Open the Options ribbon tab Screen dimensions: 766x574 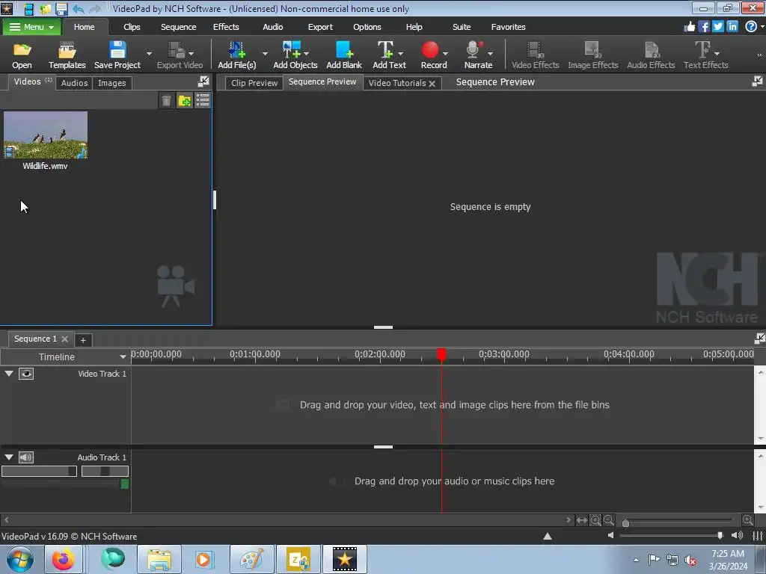[367, 27]
